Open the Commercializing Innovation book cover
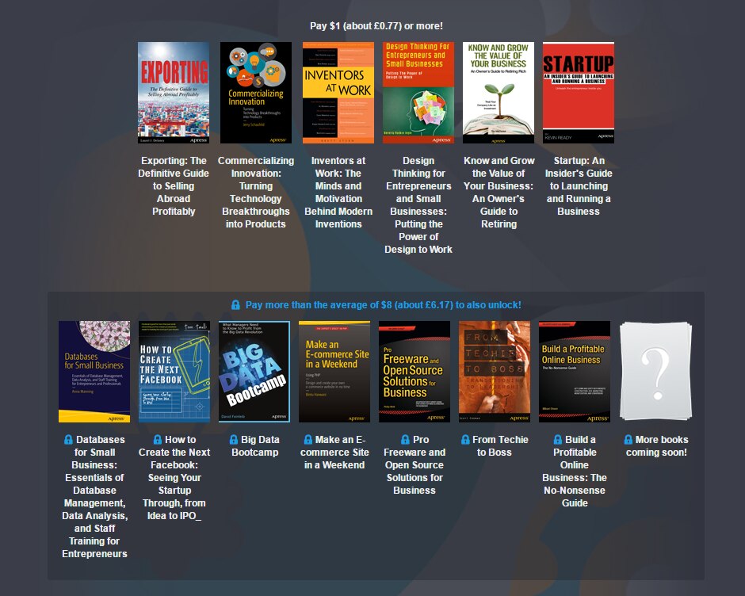 256,93
